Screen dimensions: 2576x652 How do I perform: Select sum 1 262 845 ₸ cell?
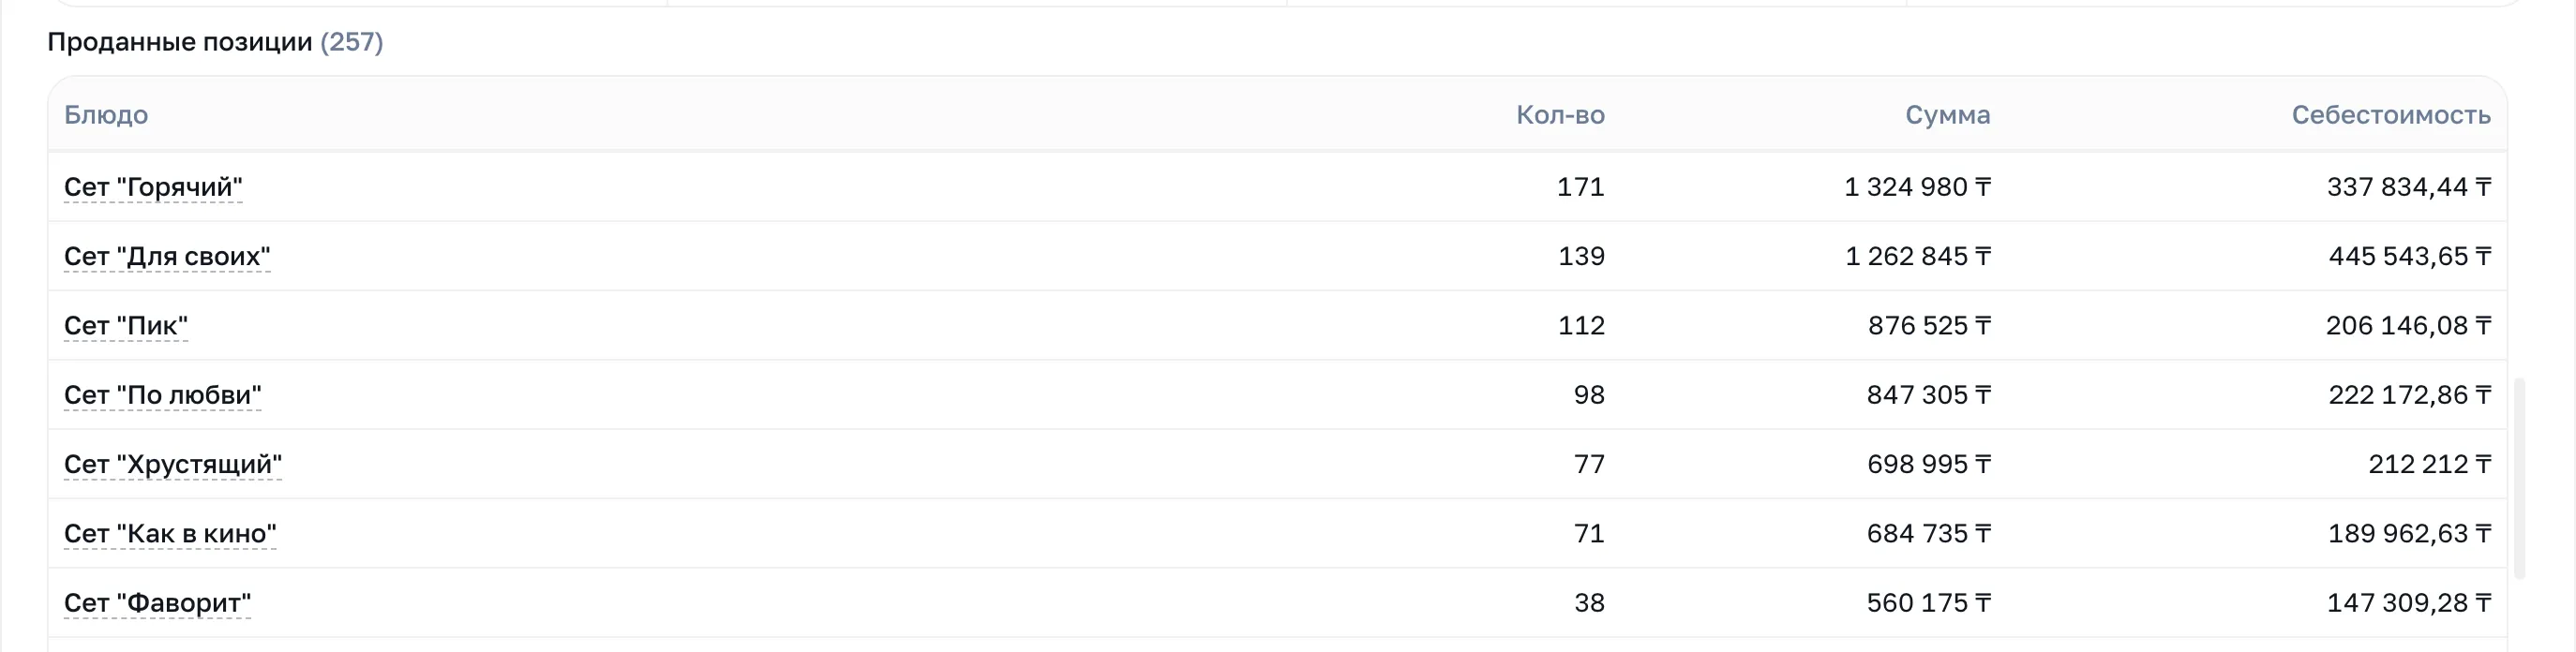(1918, 256)
